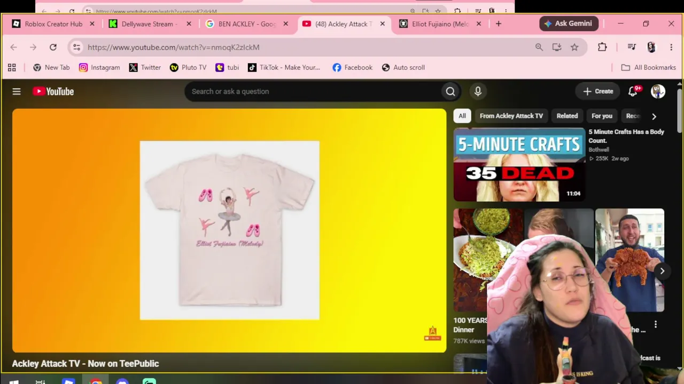
Task: Open the TikTok bookmark
Action: 284,68
